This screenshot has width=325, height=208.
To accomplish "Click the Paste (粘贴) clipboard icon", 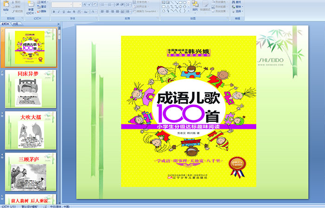I will pos(6,4).
